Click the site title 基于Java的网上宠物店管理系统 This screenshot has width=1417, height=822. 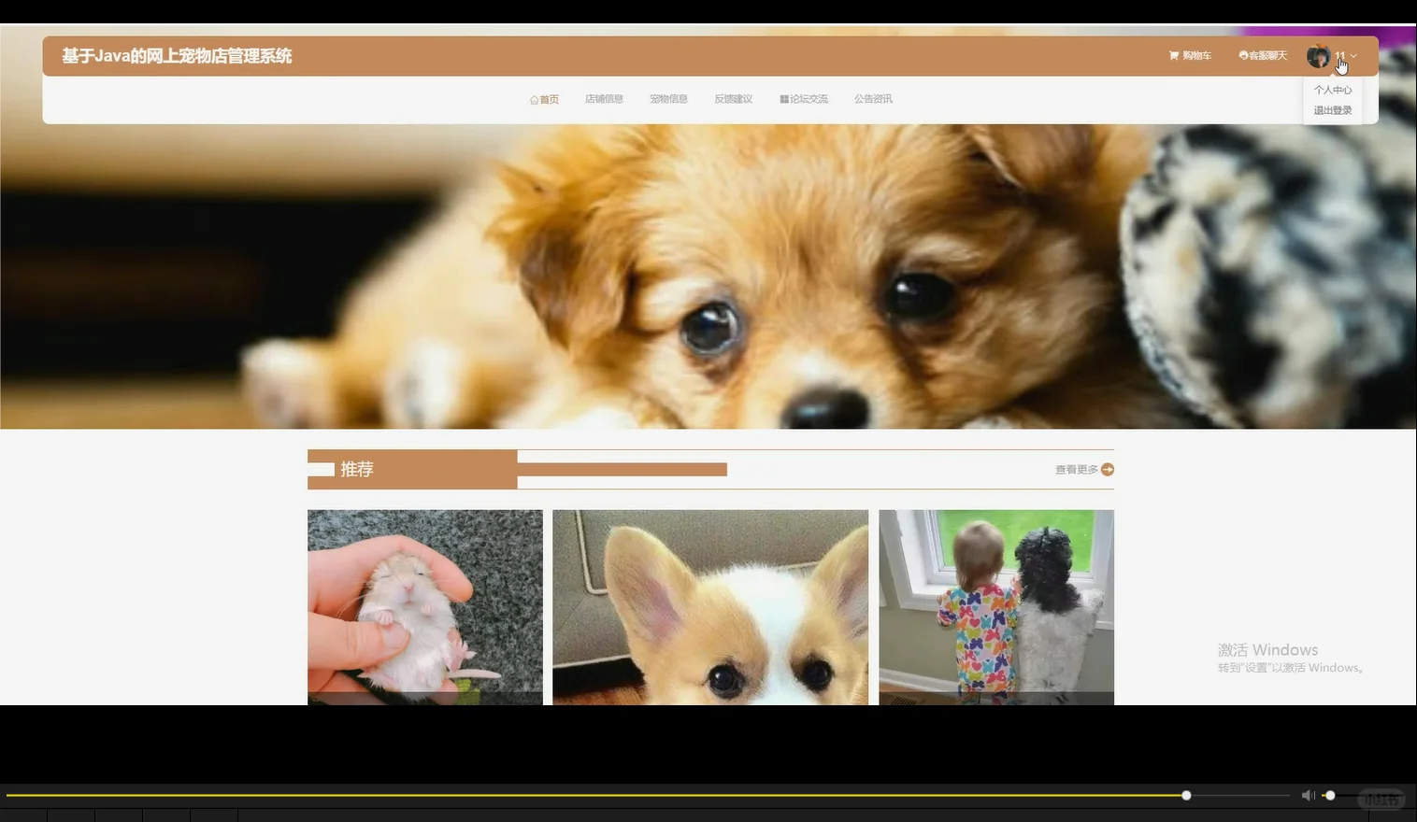click(177, 56)
